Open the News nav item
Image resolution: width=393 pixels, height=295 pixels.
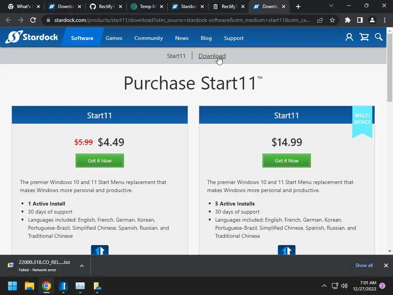coord(182,38)
